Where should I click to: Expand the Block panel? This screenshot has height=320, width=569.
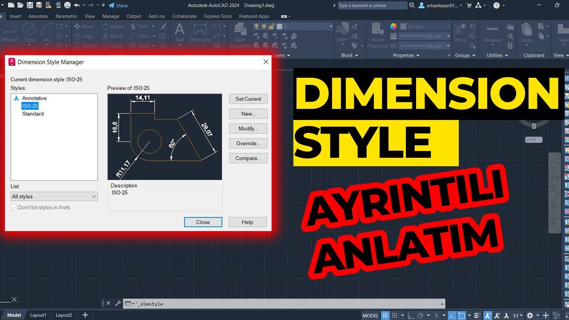pos(349,56)
